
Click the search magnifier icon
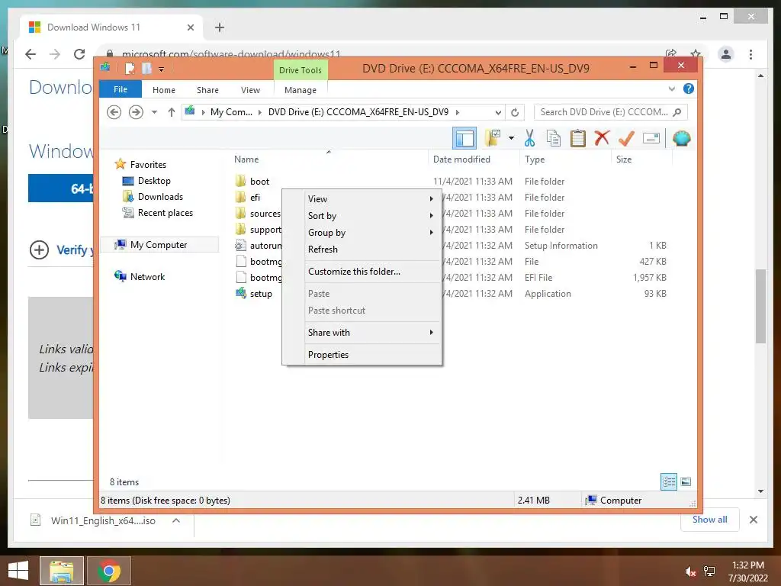677,112
